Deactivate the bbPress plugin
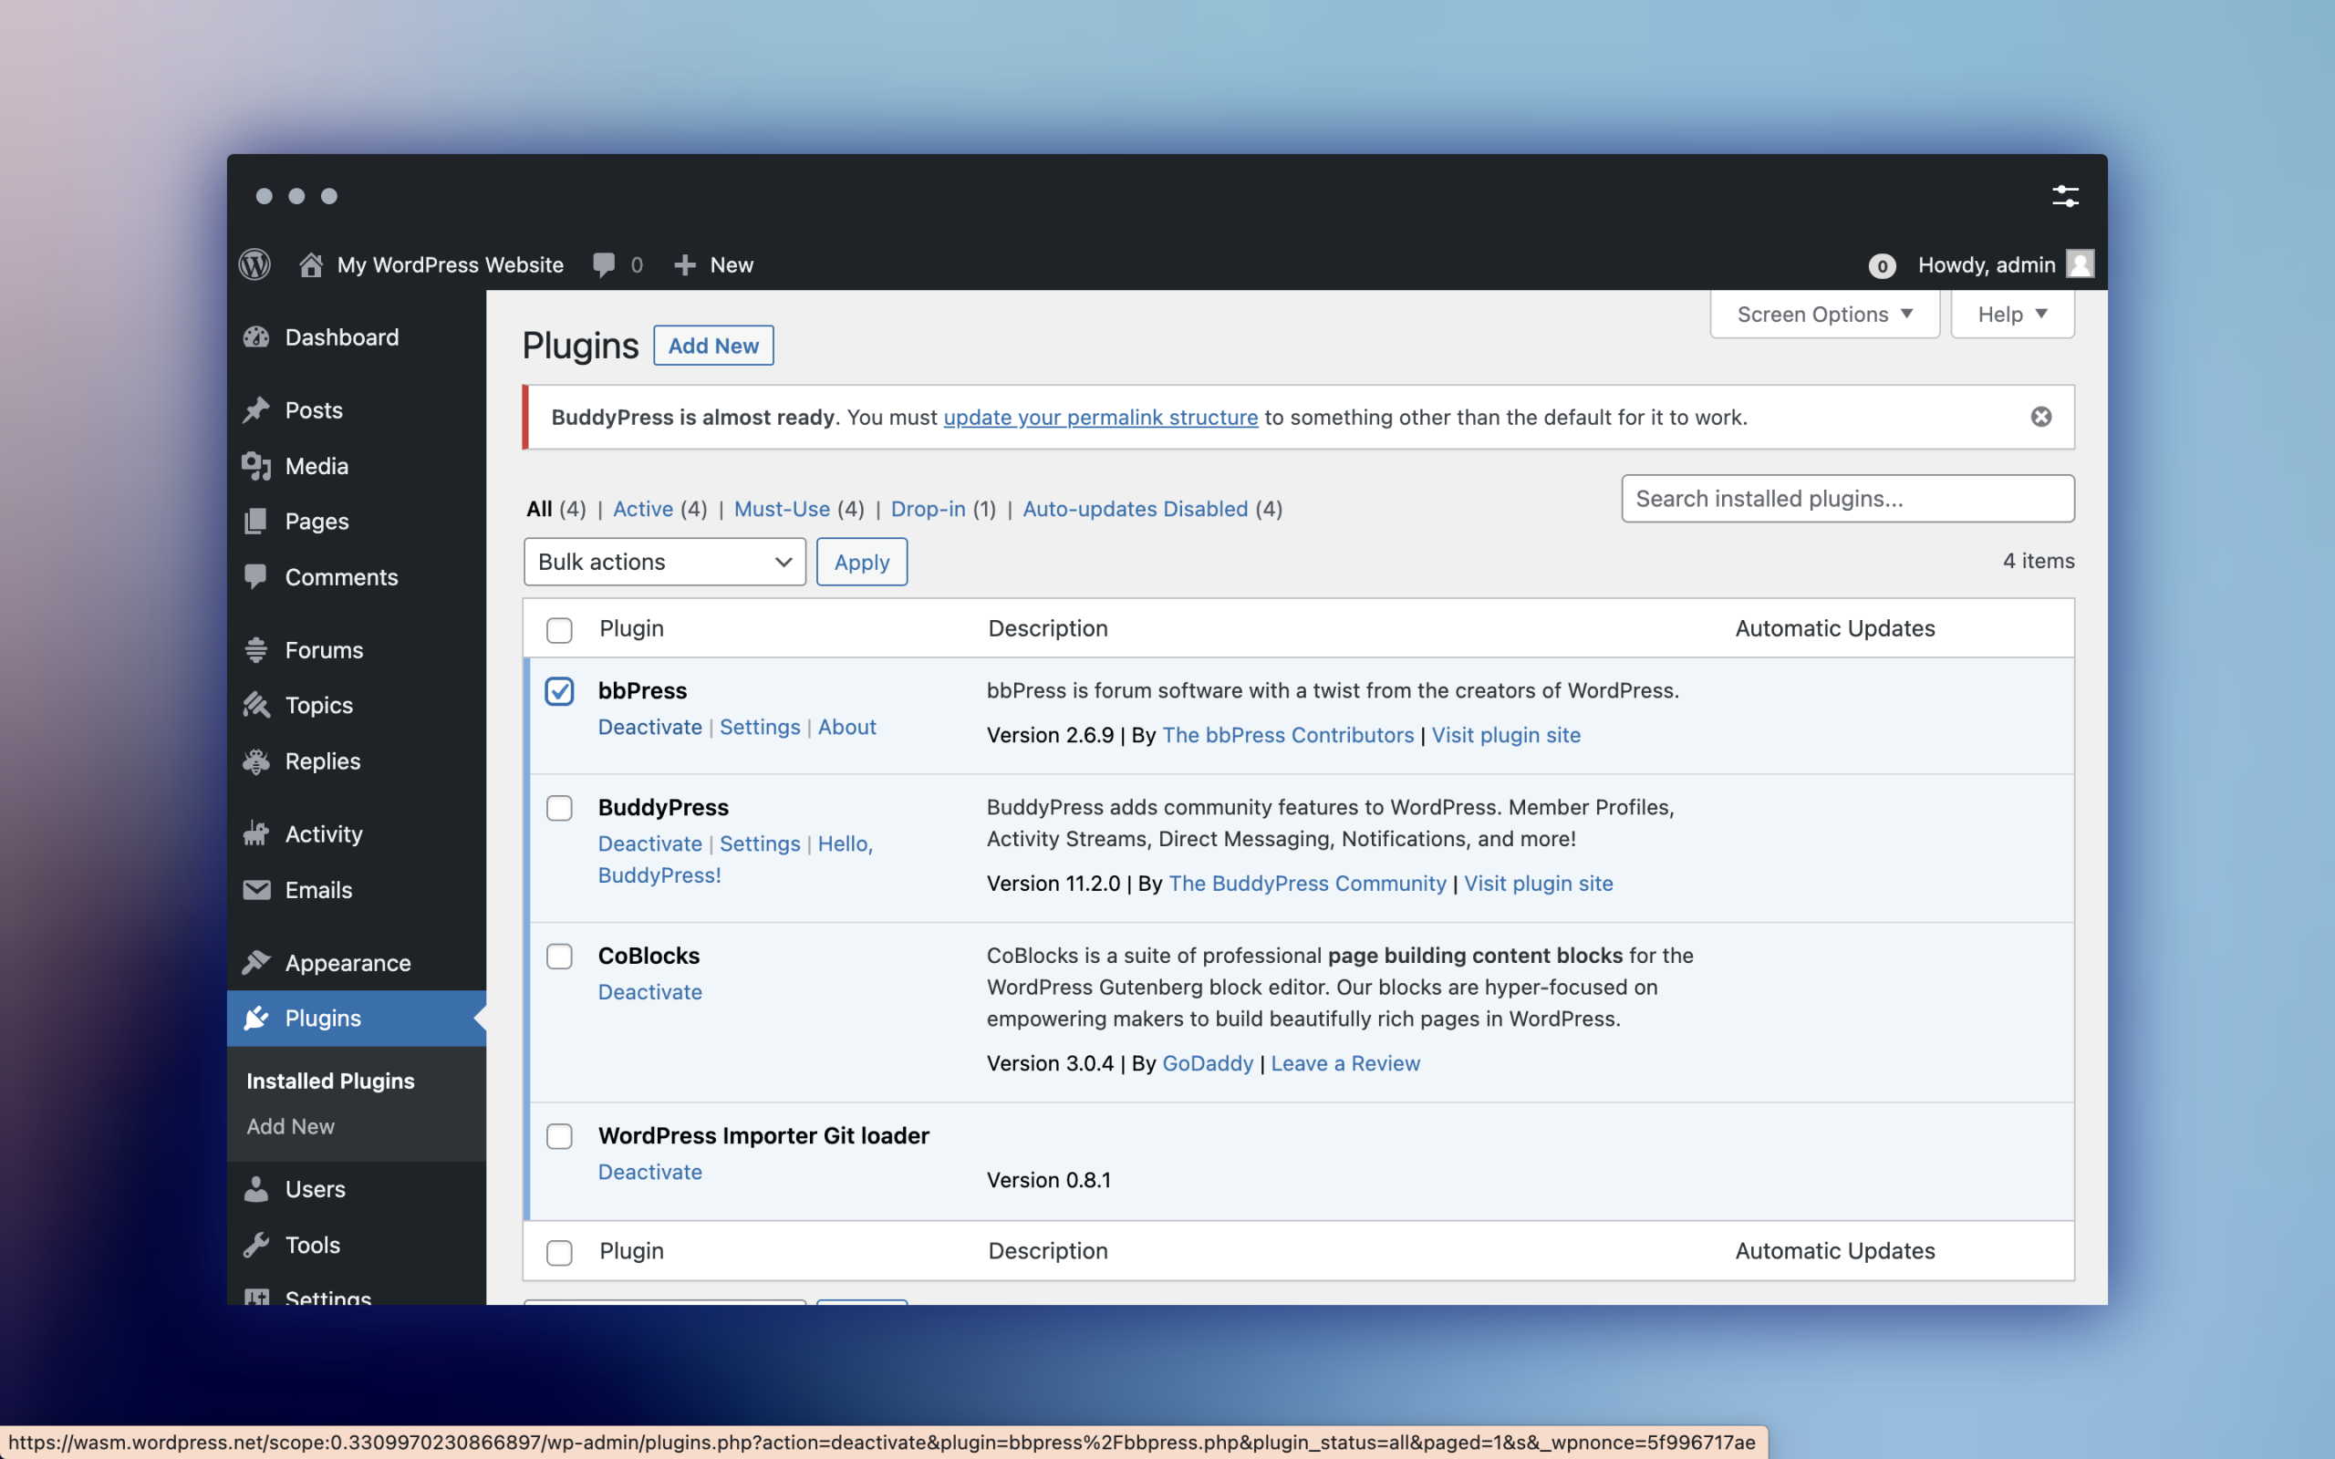 tap(650, 727)
